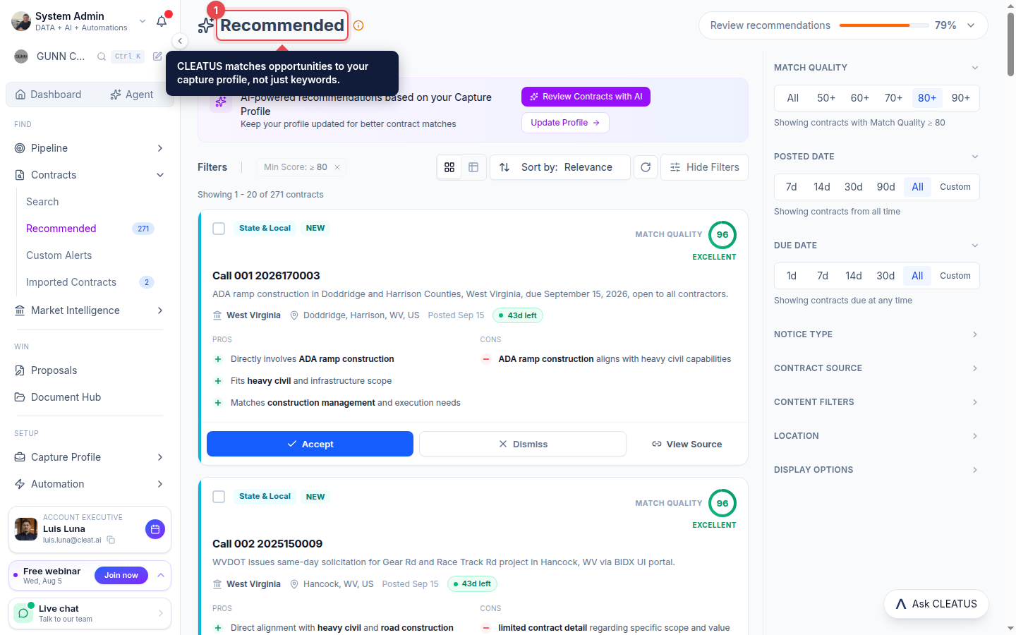The image size is (1016, 635).
Task: Open the Sort by Relevance dropdown
Action: 560,167
